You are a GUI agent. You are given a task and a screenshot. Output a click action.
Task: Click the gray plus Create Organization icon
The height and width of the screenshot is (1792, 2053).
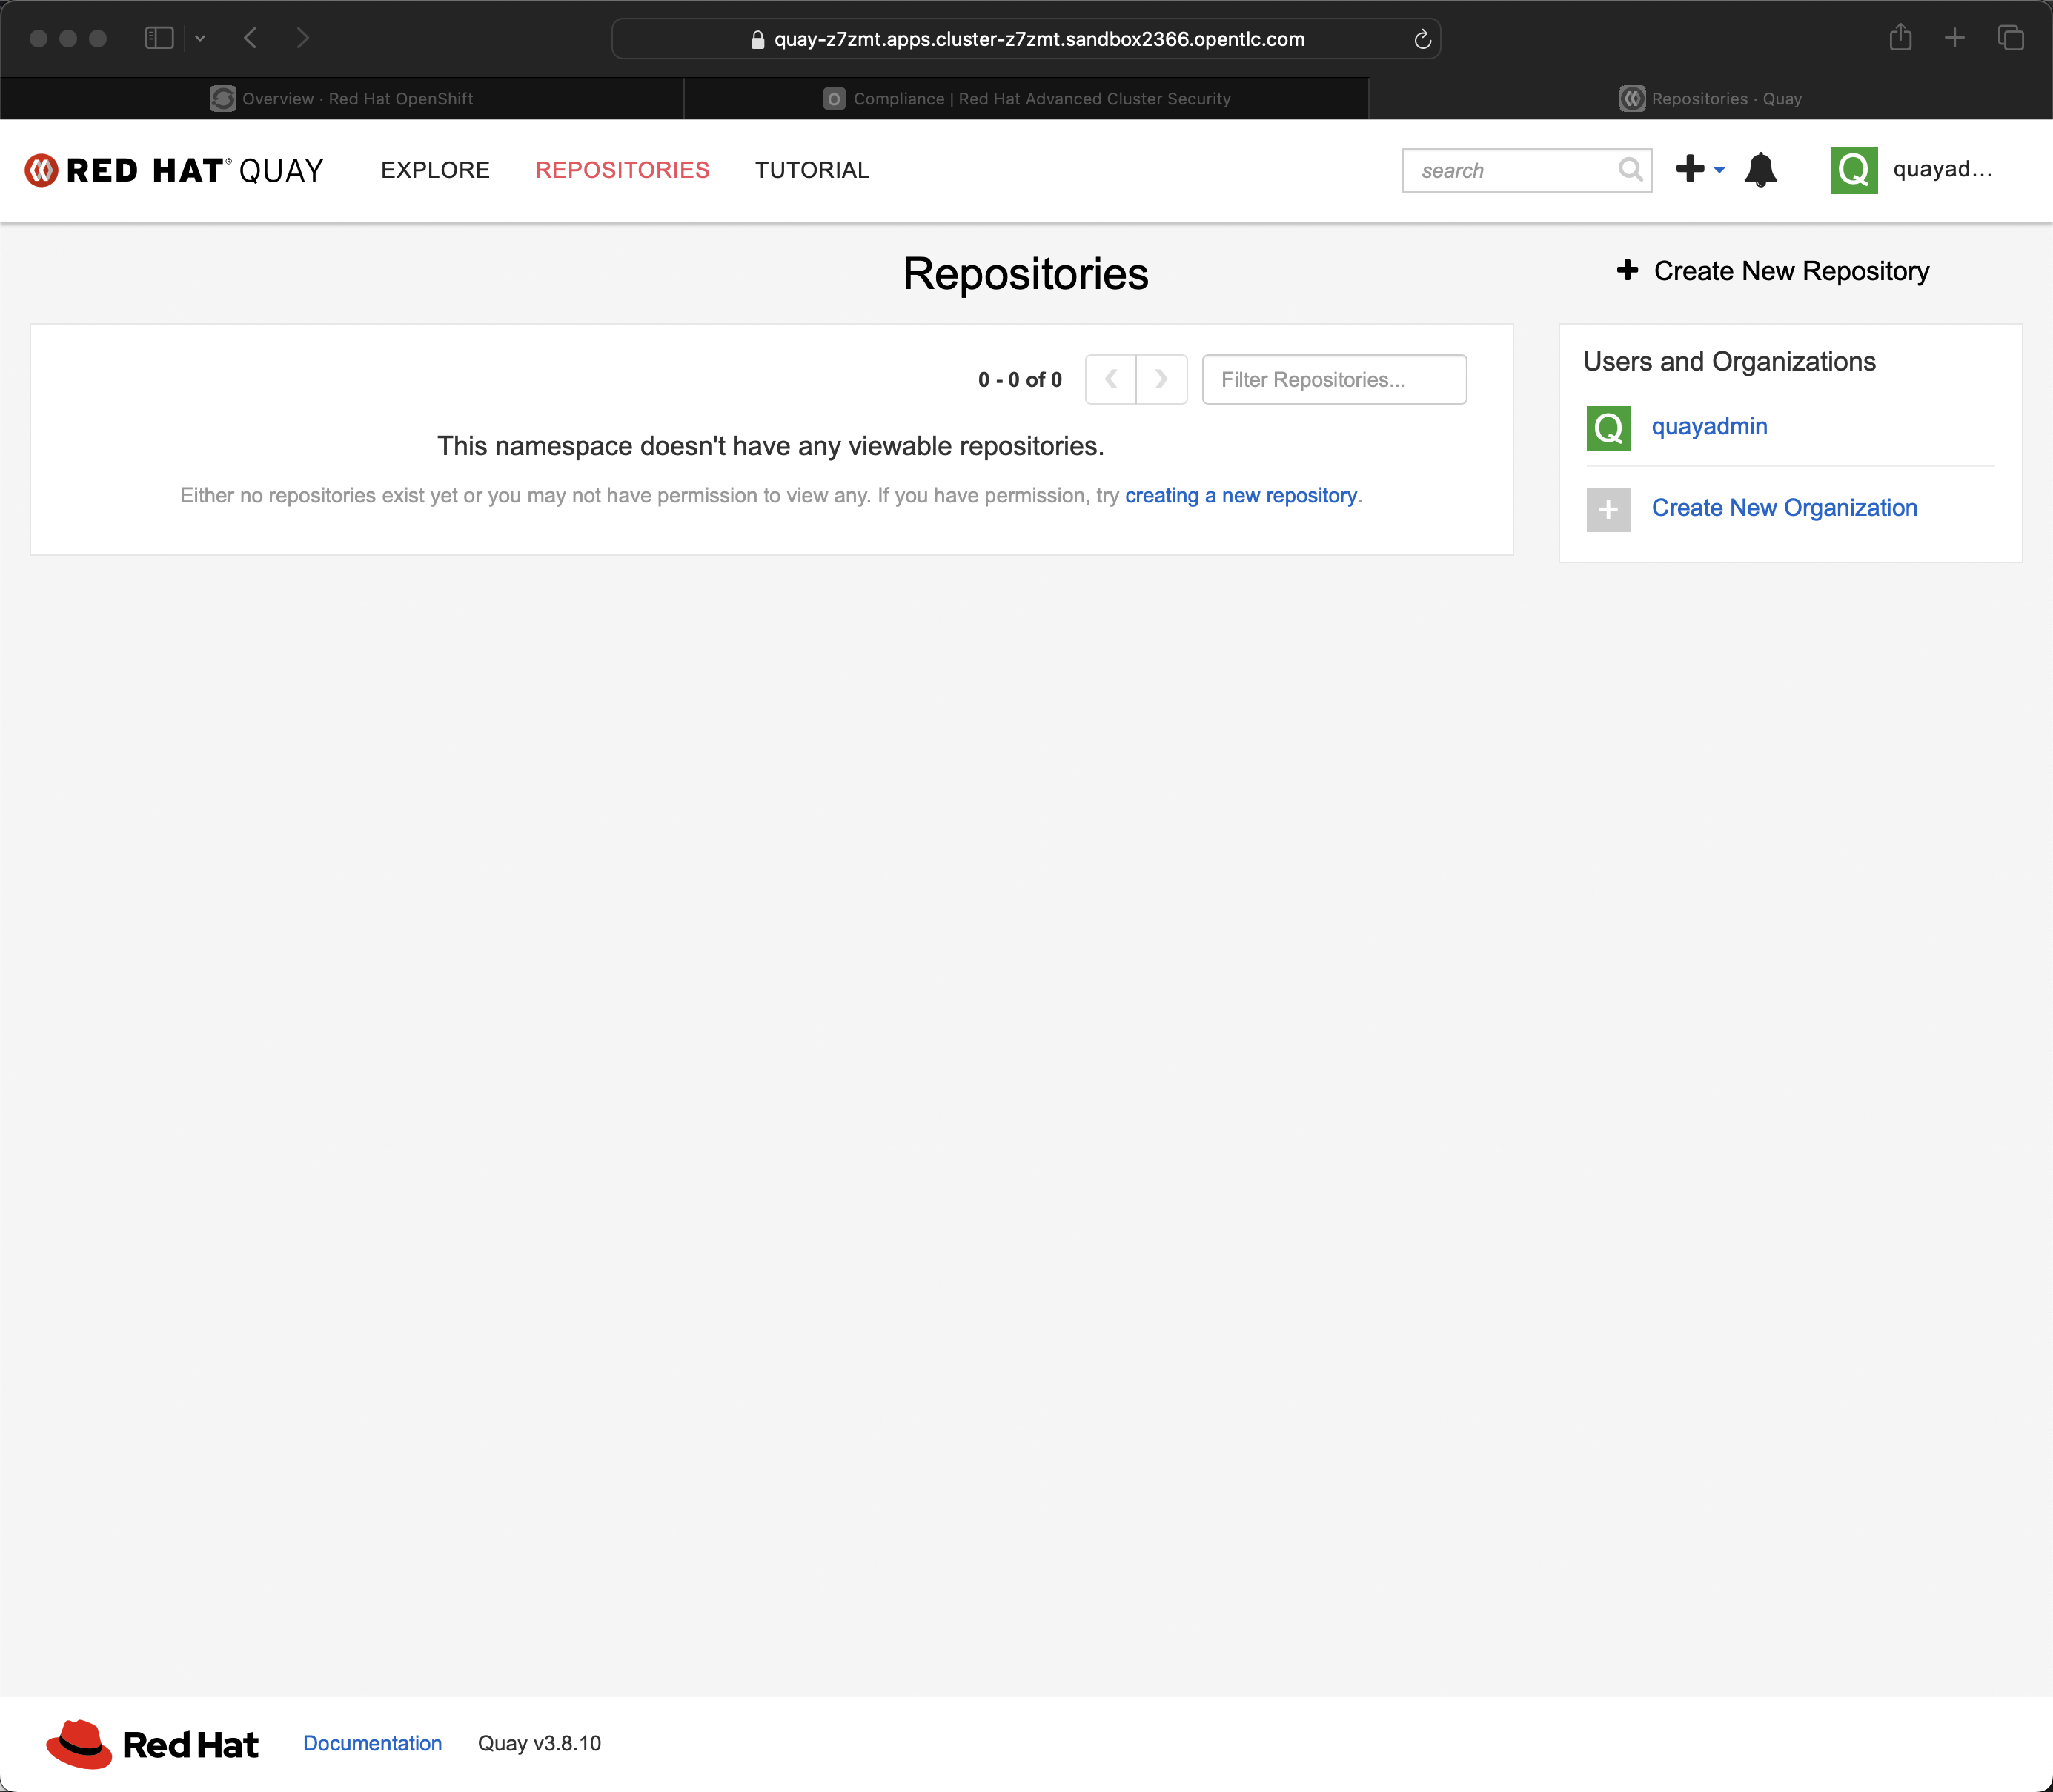tap(1608, 509)
